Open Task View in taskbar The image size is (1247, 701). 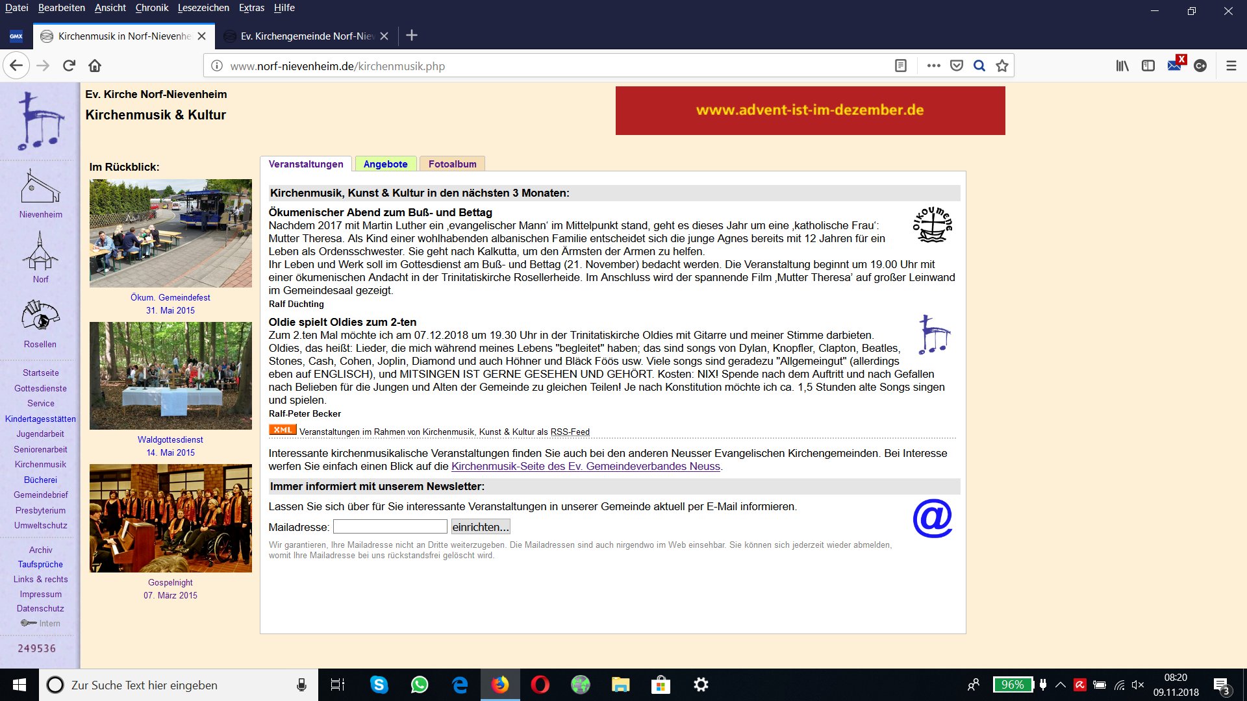click(338, 685)
